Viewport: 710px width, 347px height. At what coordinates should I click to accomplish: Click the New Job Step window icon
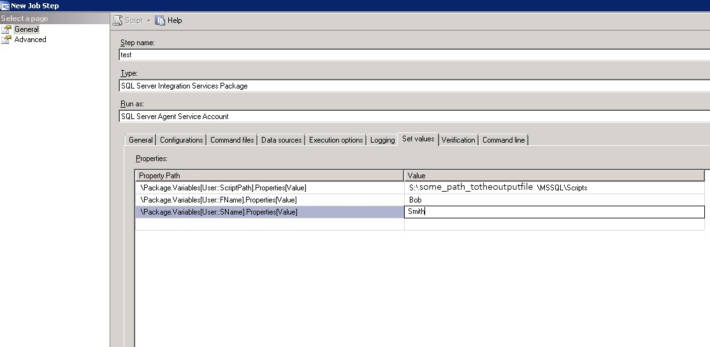(x=5, y=6)
